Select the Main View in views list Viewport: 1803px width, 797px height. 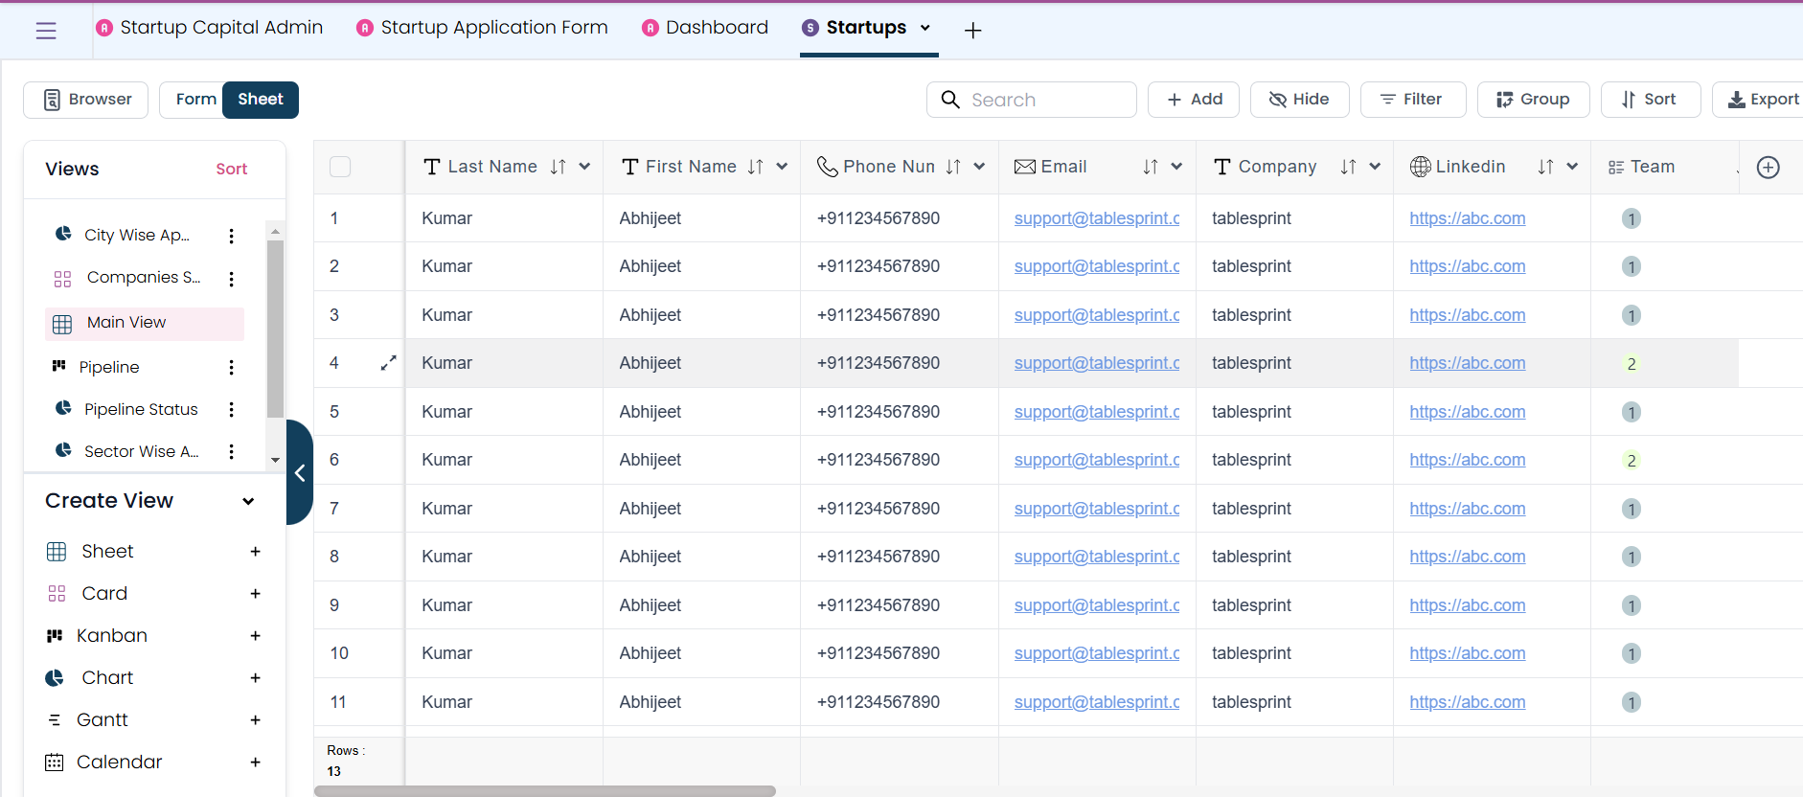145,324
